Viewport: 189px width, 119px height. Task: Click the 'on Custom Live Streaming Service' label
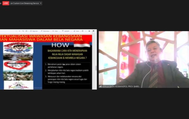[25, 3]
